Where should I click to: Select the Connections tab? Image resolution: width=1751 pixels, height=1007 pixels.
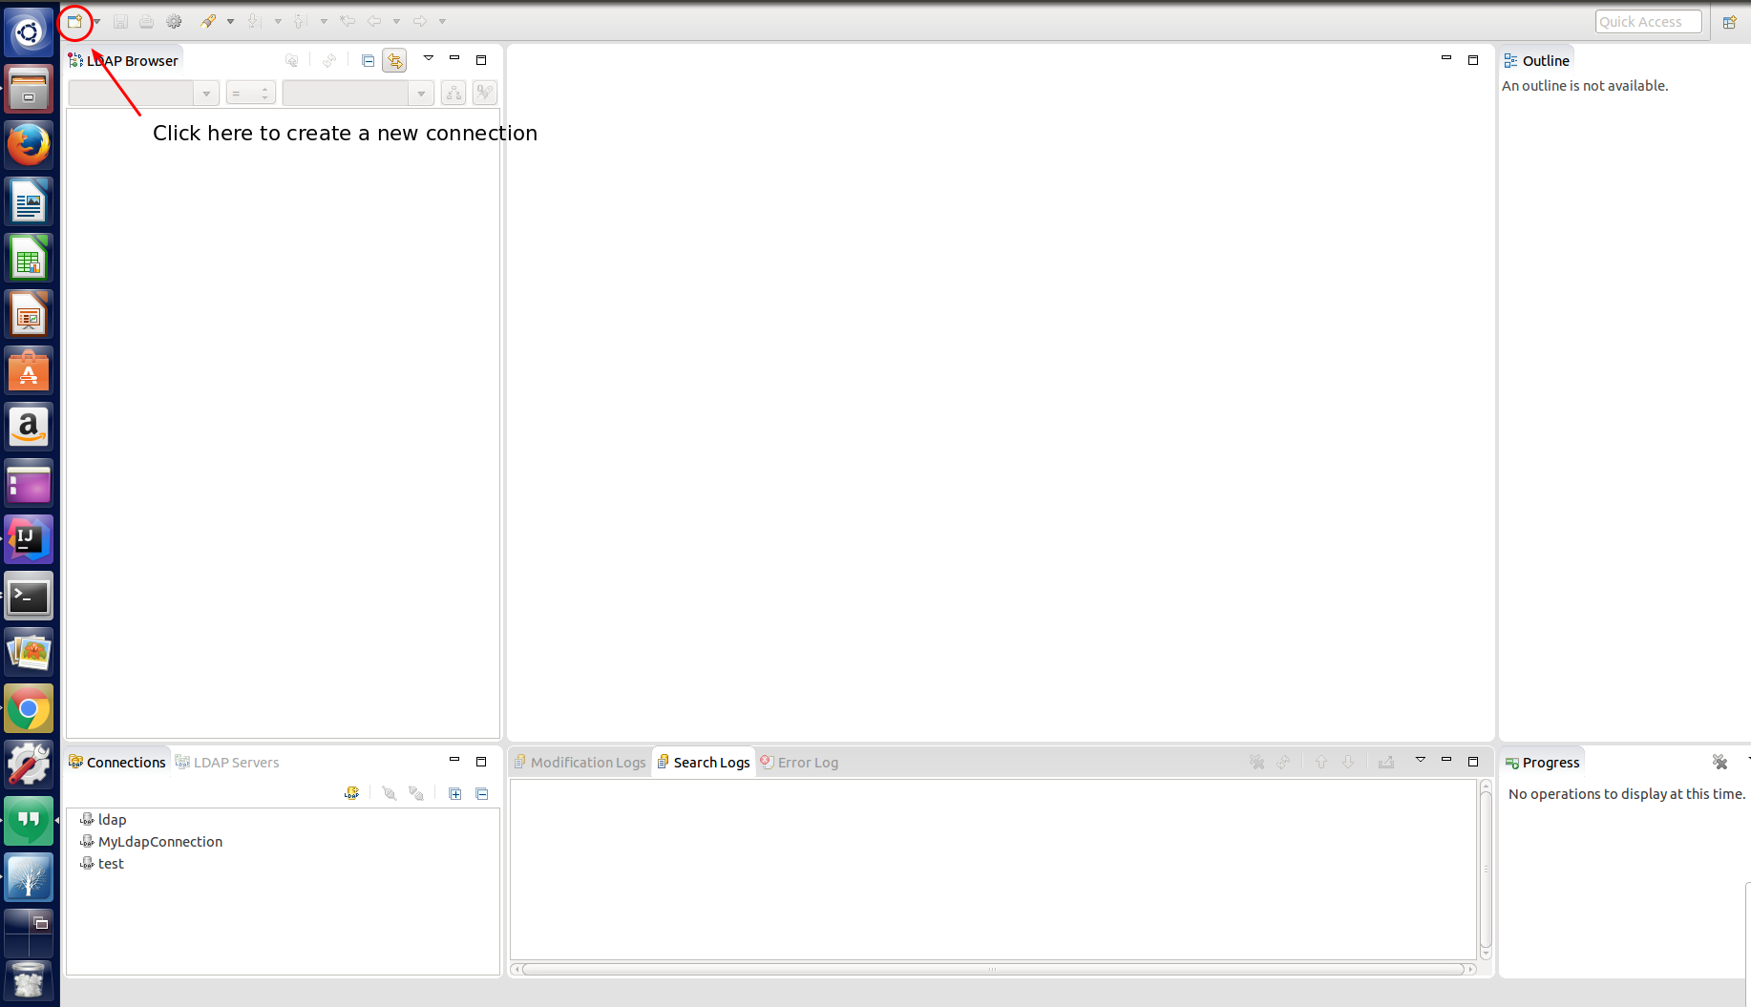(117, 762)
